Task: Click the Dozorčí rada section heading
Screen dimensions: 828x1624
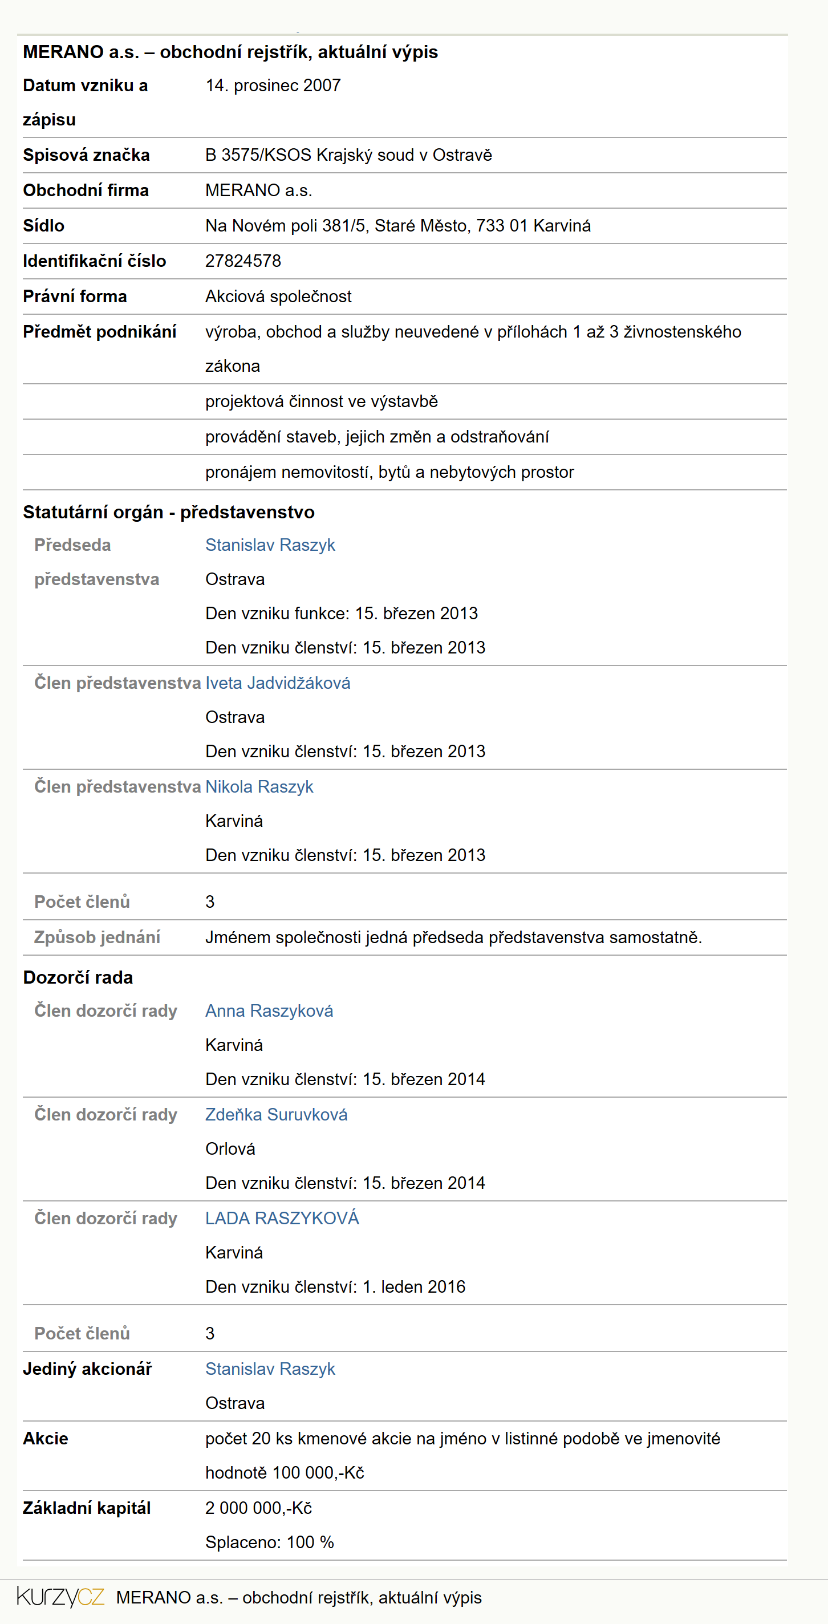Action: click(78, 977)
